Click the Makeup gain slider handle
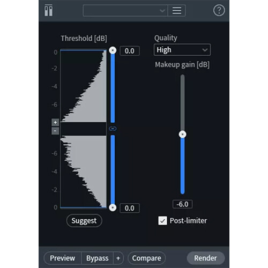Image resolution: width=268 pixels, height=268 pixels. 182,135
